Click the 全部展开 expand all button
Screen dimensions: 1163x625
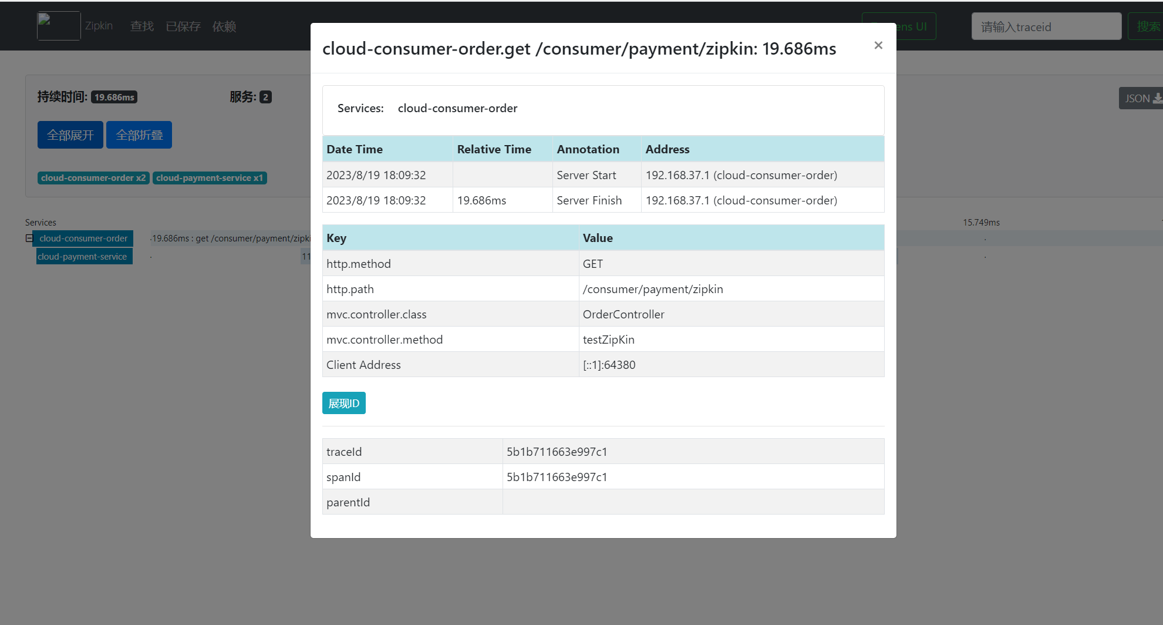(70, 135)
